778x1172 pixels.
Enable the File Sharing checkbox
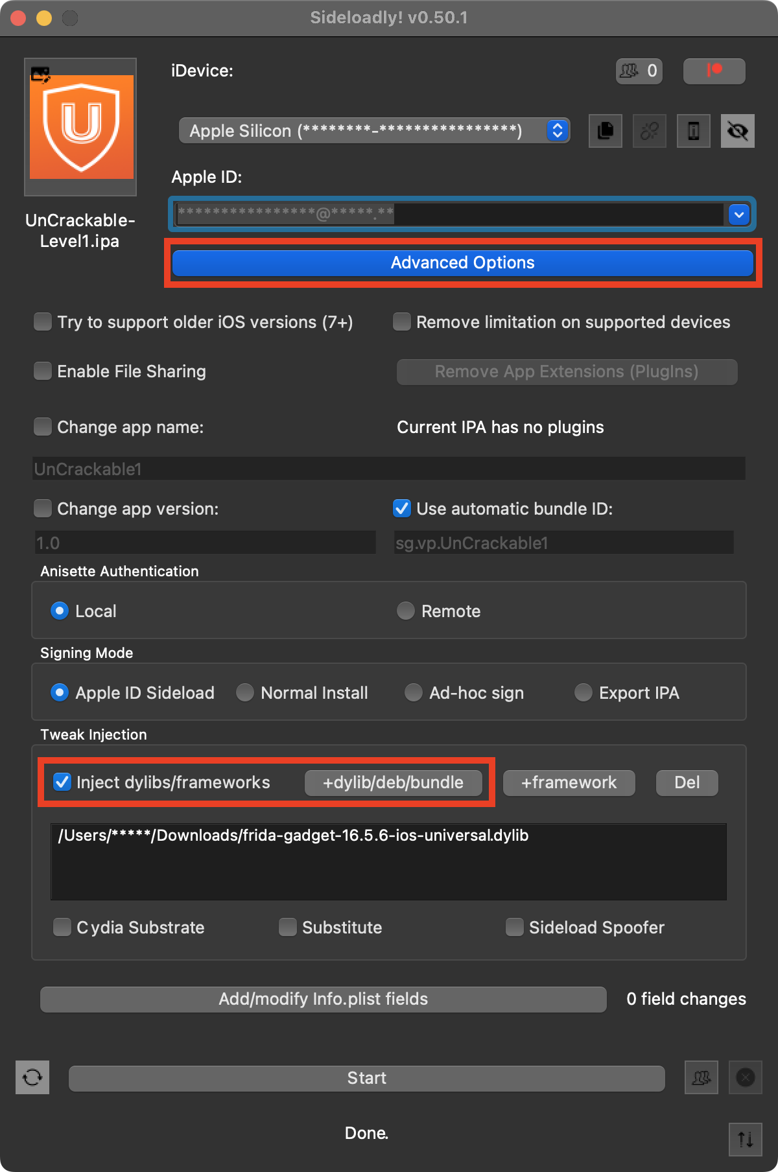pos(43,371)
